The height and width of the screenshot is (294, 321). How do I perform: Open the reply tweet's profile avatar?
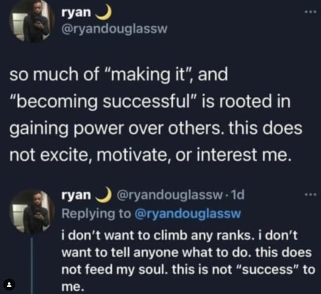click(x=32, y=212)
